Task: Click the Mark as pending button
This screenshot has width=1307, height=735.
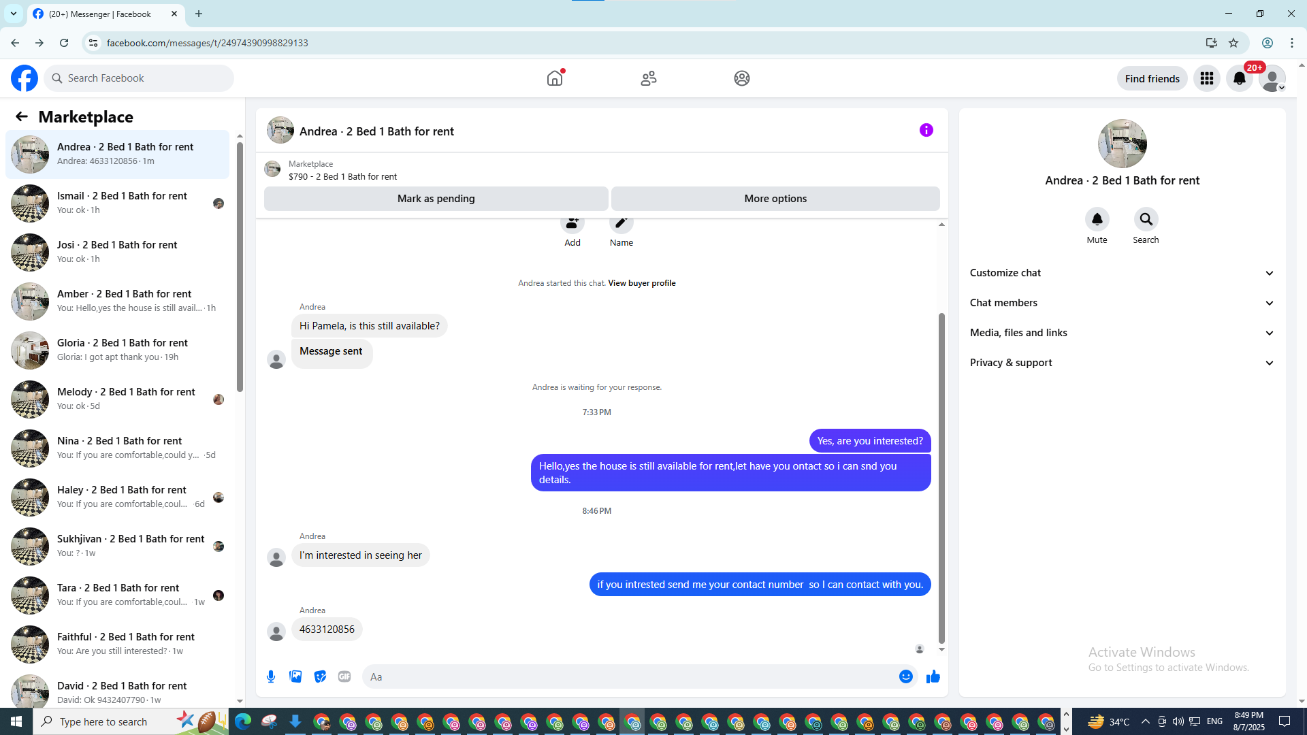Action: (x=436, y=199)
